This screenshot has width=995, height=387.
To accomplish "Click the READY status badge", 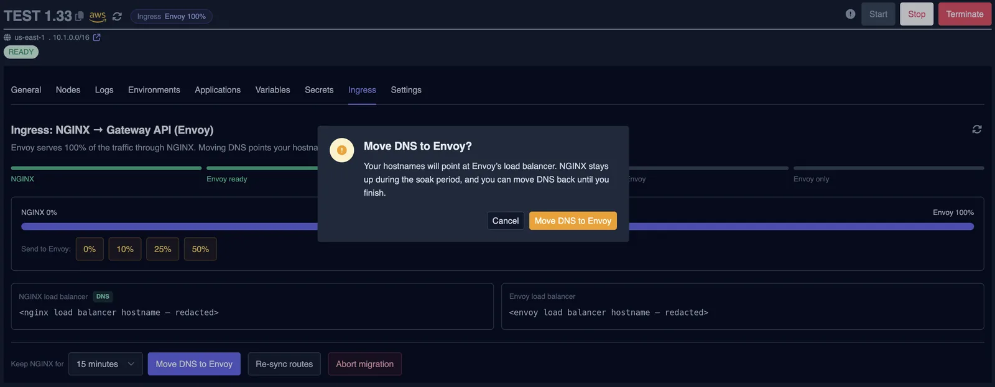I will coord(21,52).
